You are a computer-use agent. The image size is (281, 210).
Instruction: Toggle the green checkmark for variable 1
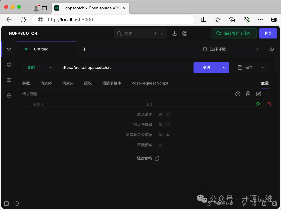pyautogui.click(x=258, y=104)
